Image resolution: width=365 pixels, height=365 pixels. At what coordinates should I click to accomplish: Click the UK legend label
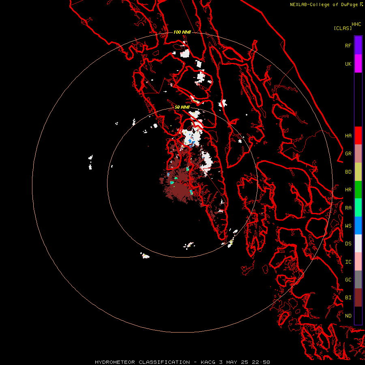(x=348, y=64)
